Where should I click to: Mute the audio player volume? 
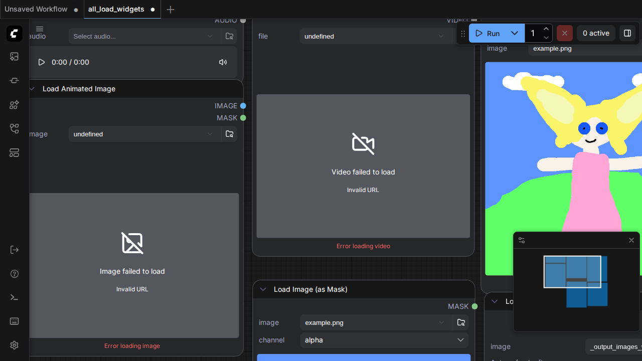tap(223, 62)
